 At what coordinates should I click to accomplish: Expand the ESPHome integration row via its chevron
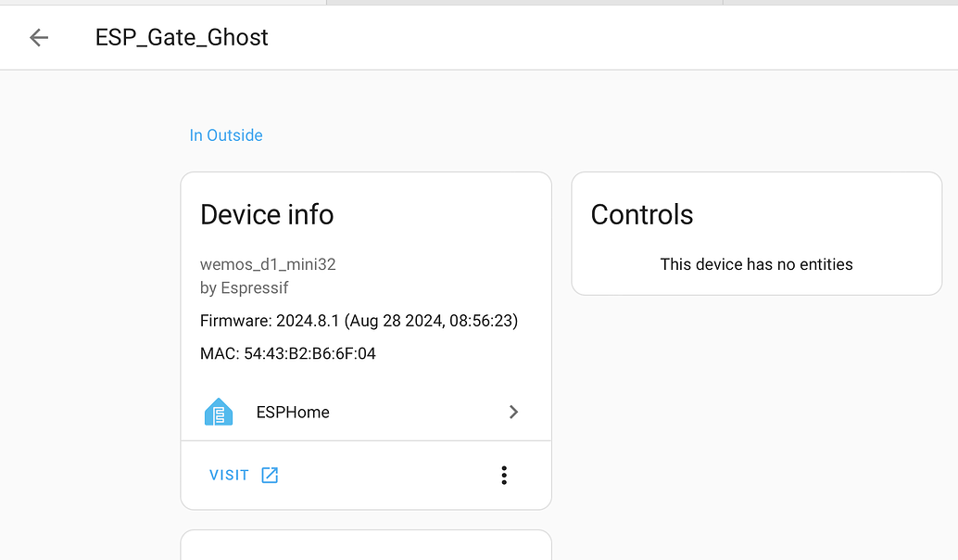513,412
